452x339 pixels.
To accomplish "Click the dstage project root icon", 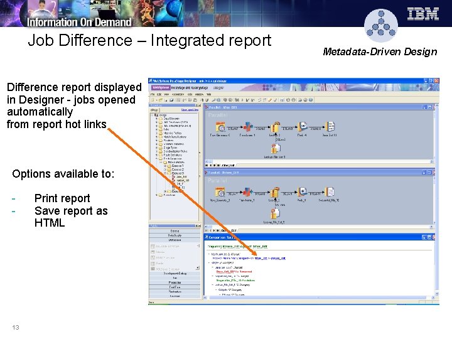I will 156,115.
